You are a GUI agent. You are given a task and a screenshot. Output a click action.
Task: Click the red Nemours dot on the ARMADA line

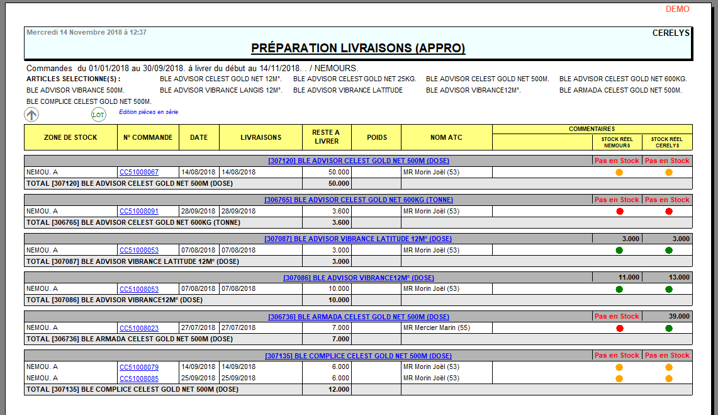click(620, 327)
